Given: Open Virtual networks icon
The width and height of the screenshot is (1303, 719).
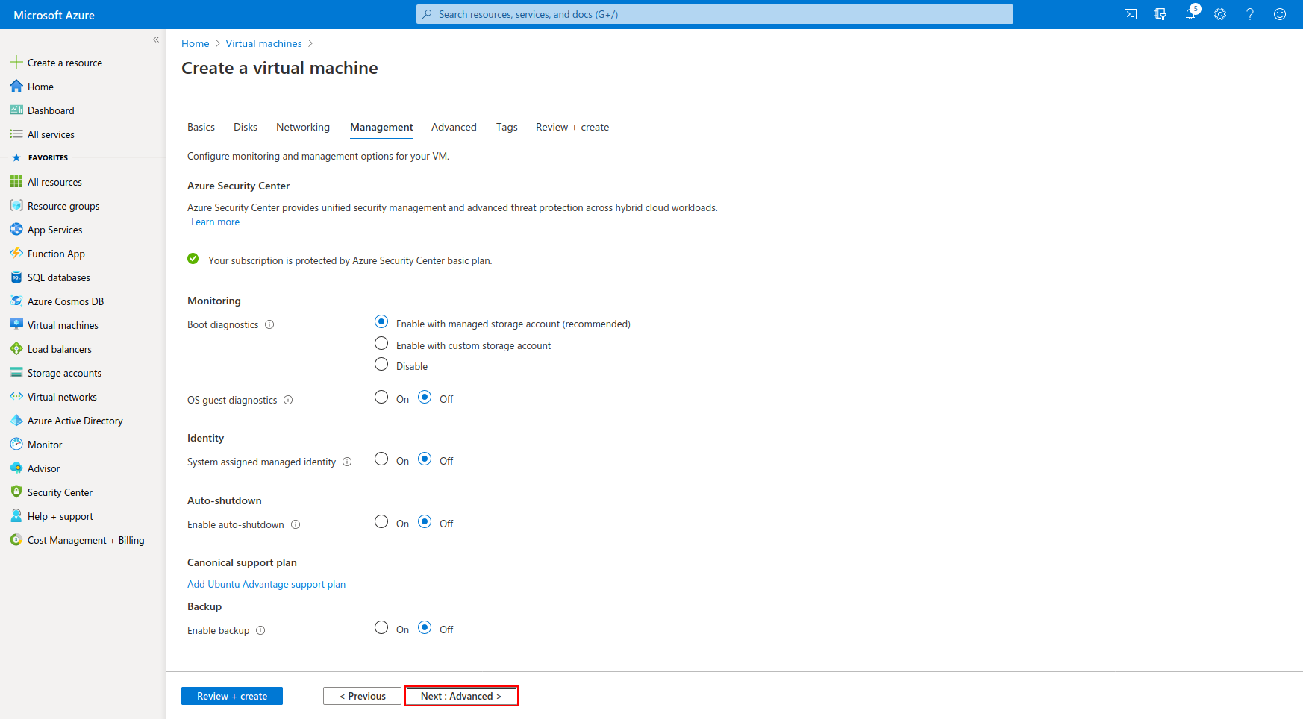Looking at the screenshot, I should 16,397.
